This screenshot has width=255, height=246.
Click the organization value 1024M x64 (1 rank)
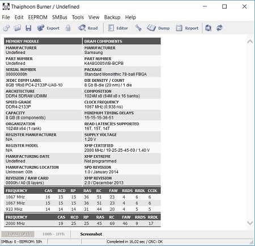[23, 128]
